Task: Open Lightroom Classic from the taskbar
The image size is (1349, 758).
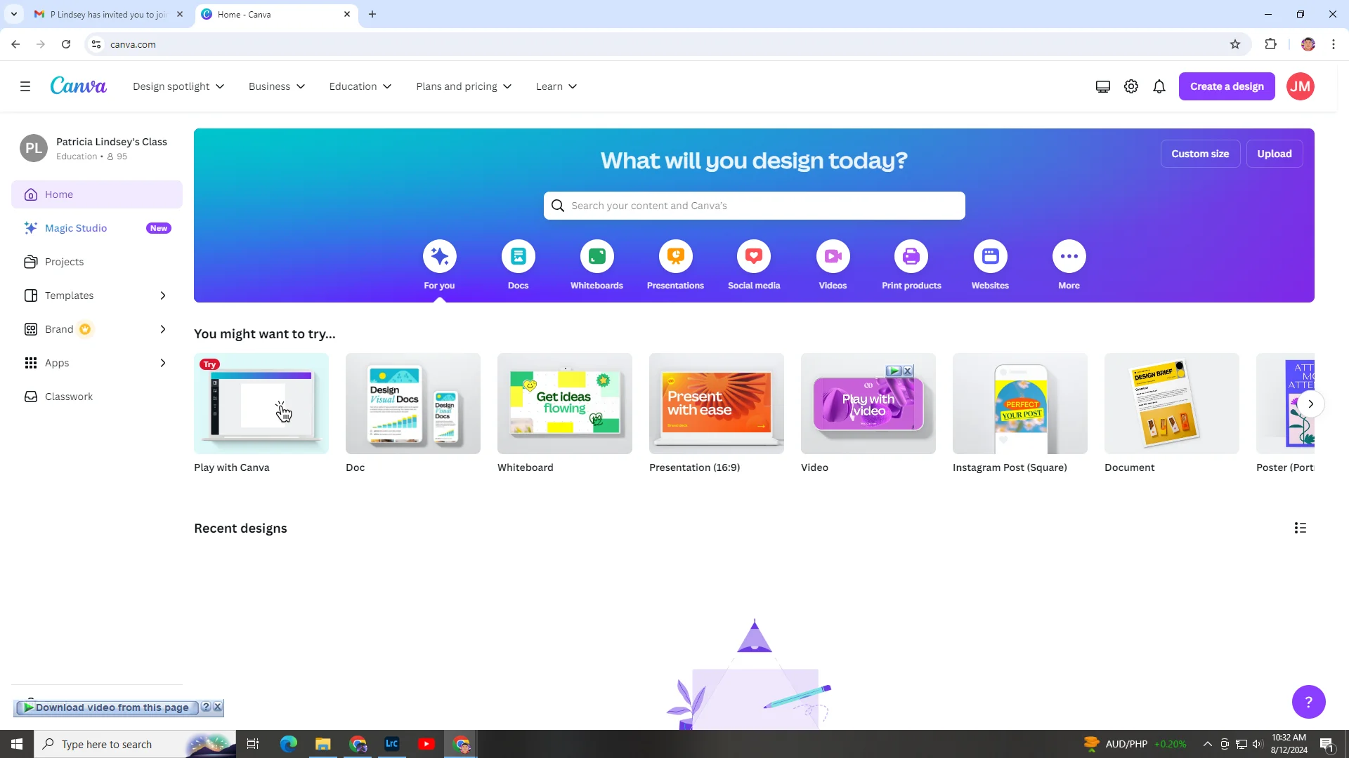Action: 392,744
